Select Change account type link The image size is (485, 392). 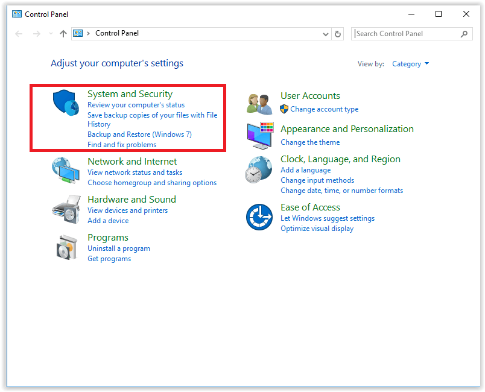[324, 109]
